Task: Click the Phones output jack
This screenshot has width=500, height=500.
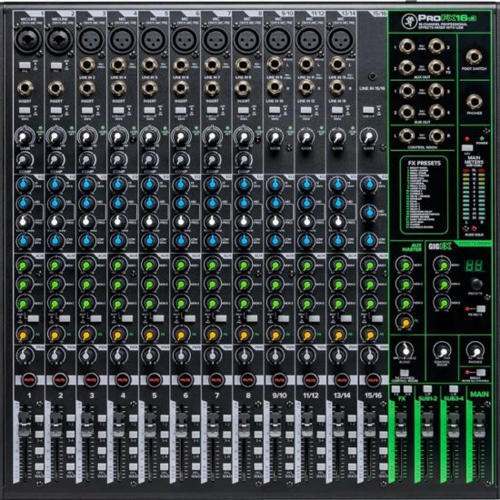Action: click(475, 102)
